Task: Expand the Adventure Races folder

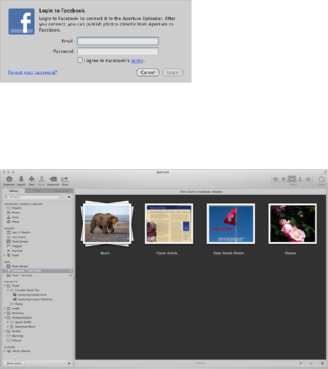Action: (x=8, y=326)
